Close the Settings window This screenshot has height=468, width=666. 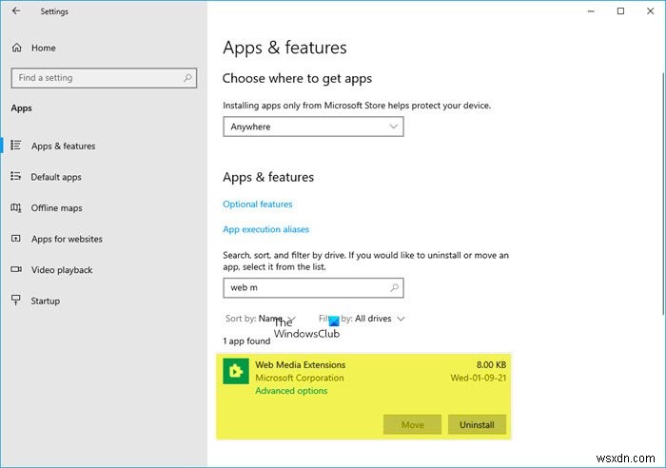tap(650, 11)
